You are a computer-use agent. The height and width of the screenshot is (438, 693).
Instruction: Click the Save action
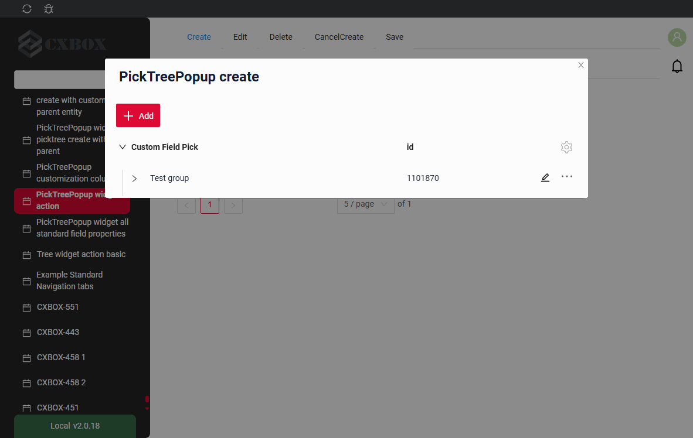(395, 37)
